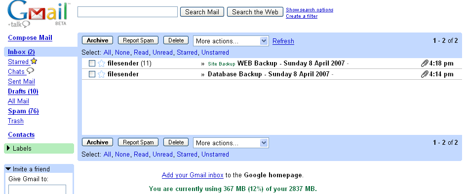Open the Database Backup - Sunday 8 April 2007 email
466x194 pixels.
pyautogui.click(x=269, y=74)
